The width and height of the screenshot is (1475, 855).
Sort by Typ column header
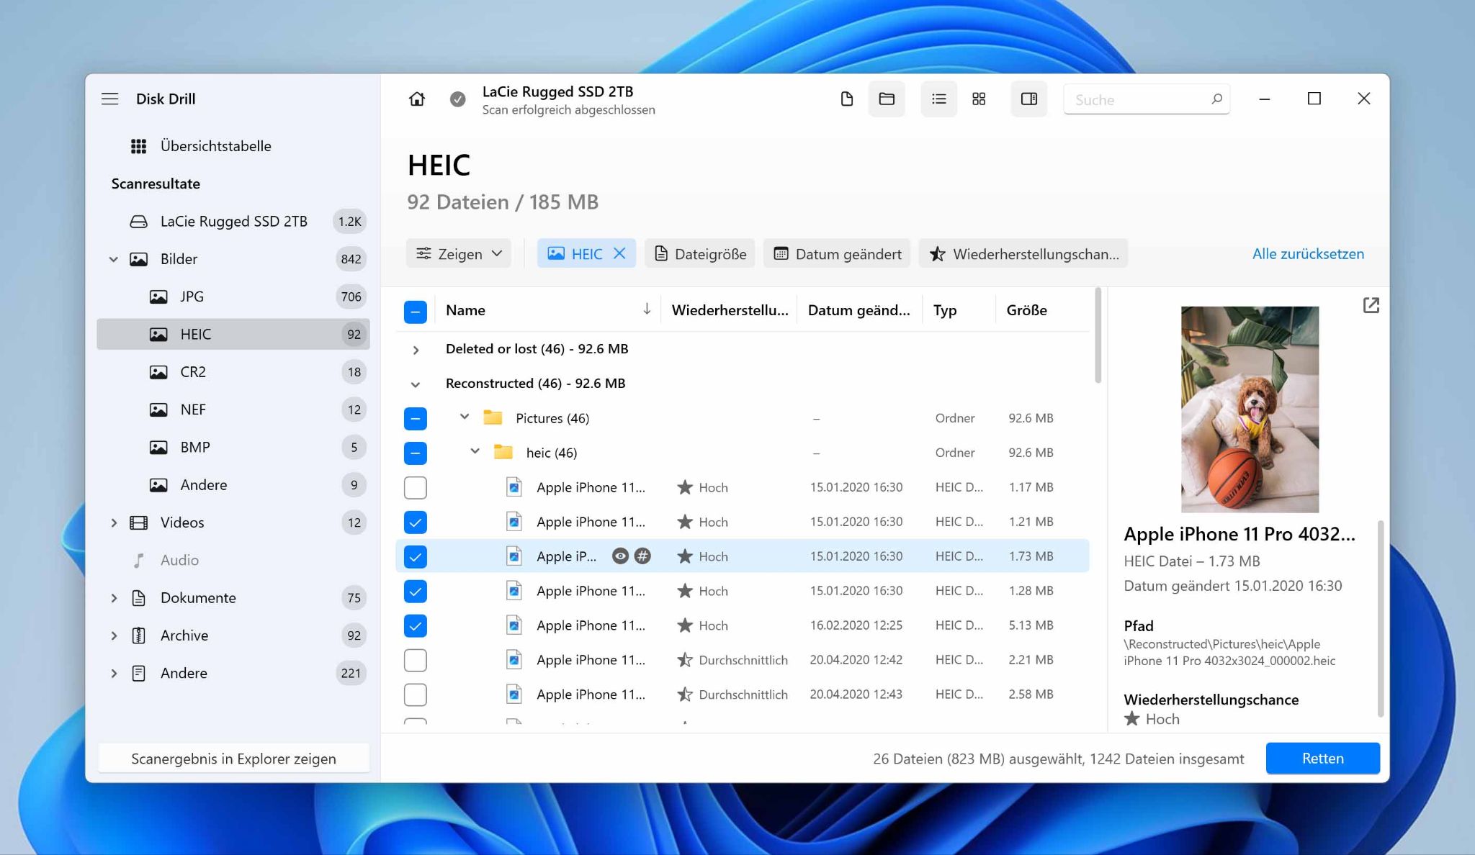click(944, 310)
